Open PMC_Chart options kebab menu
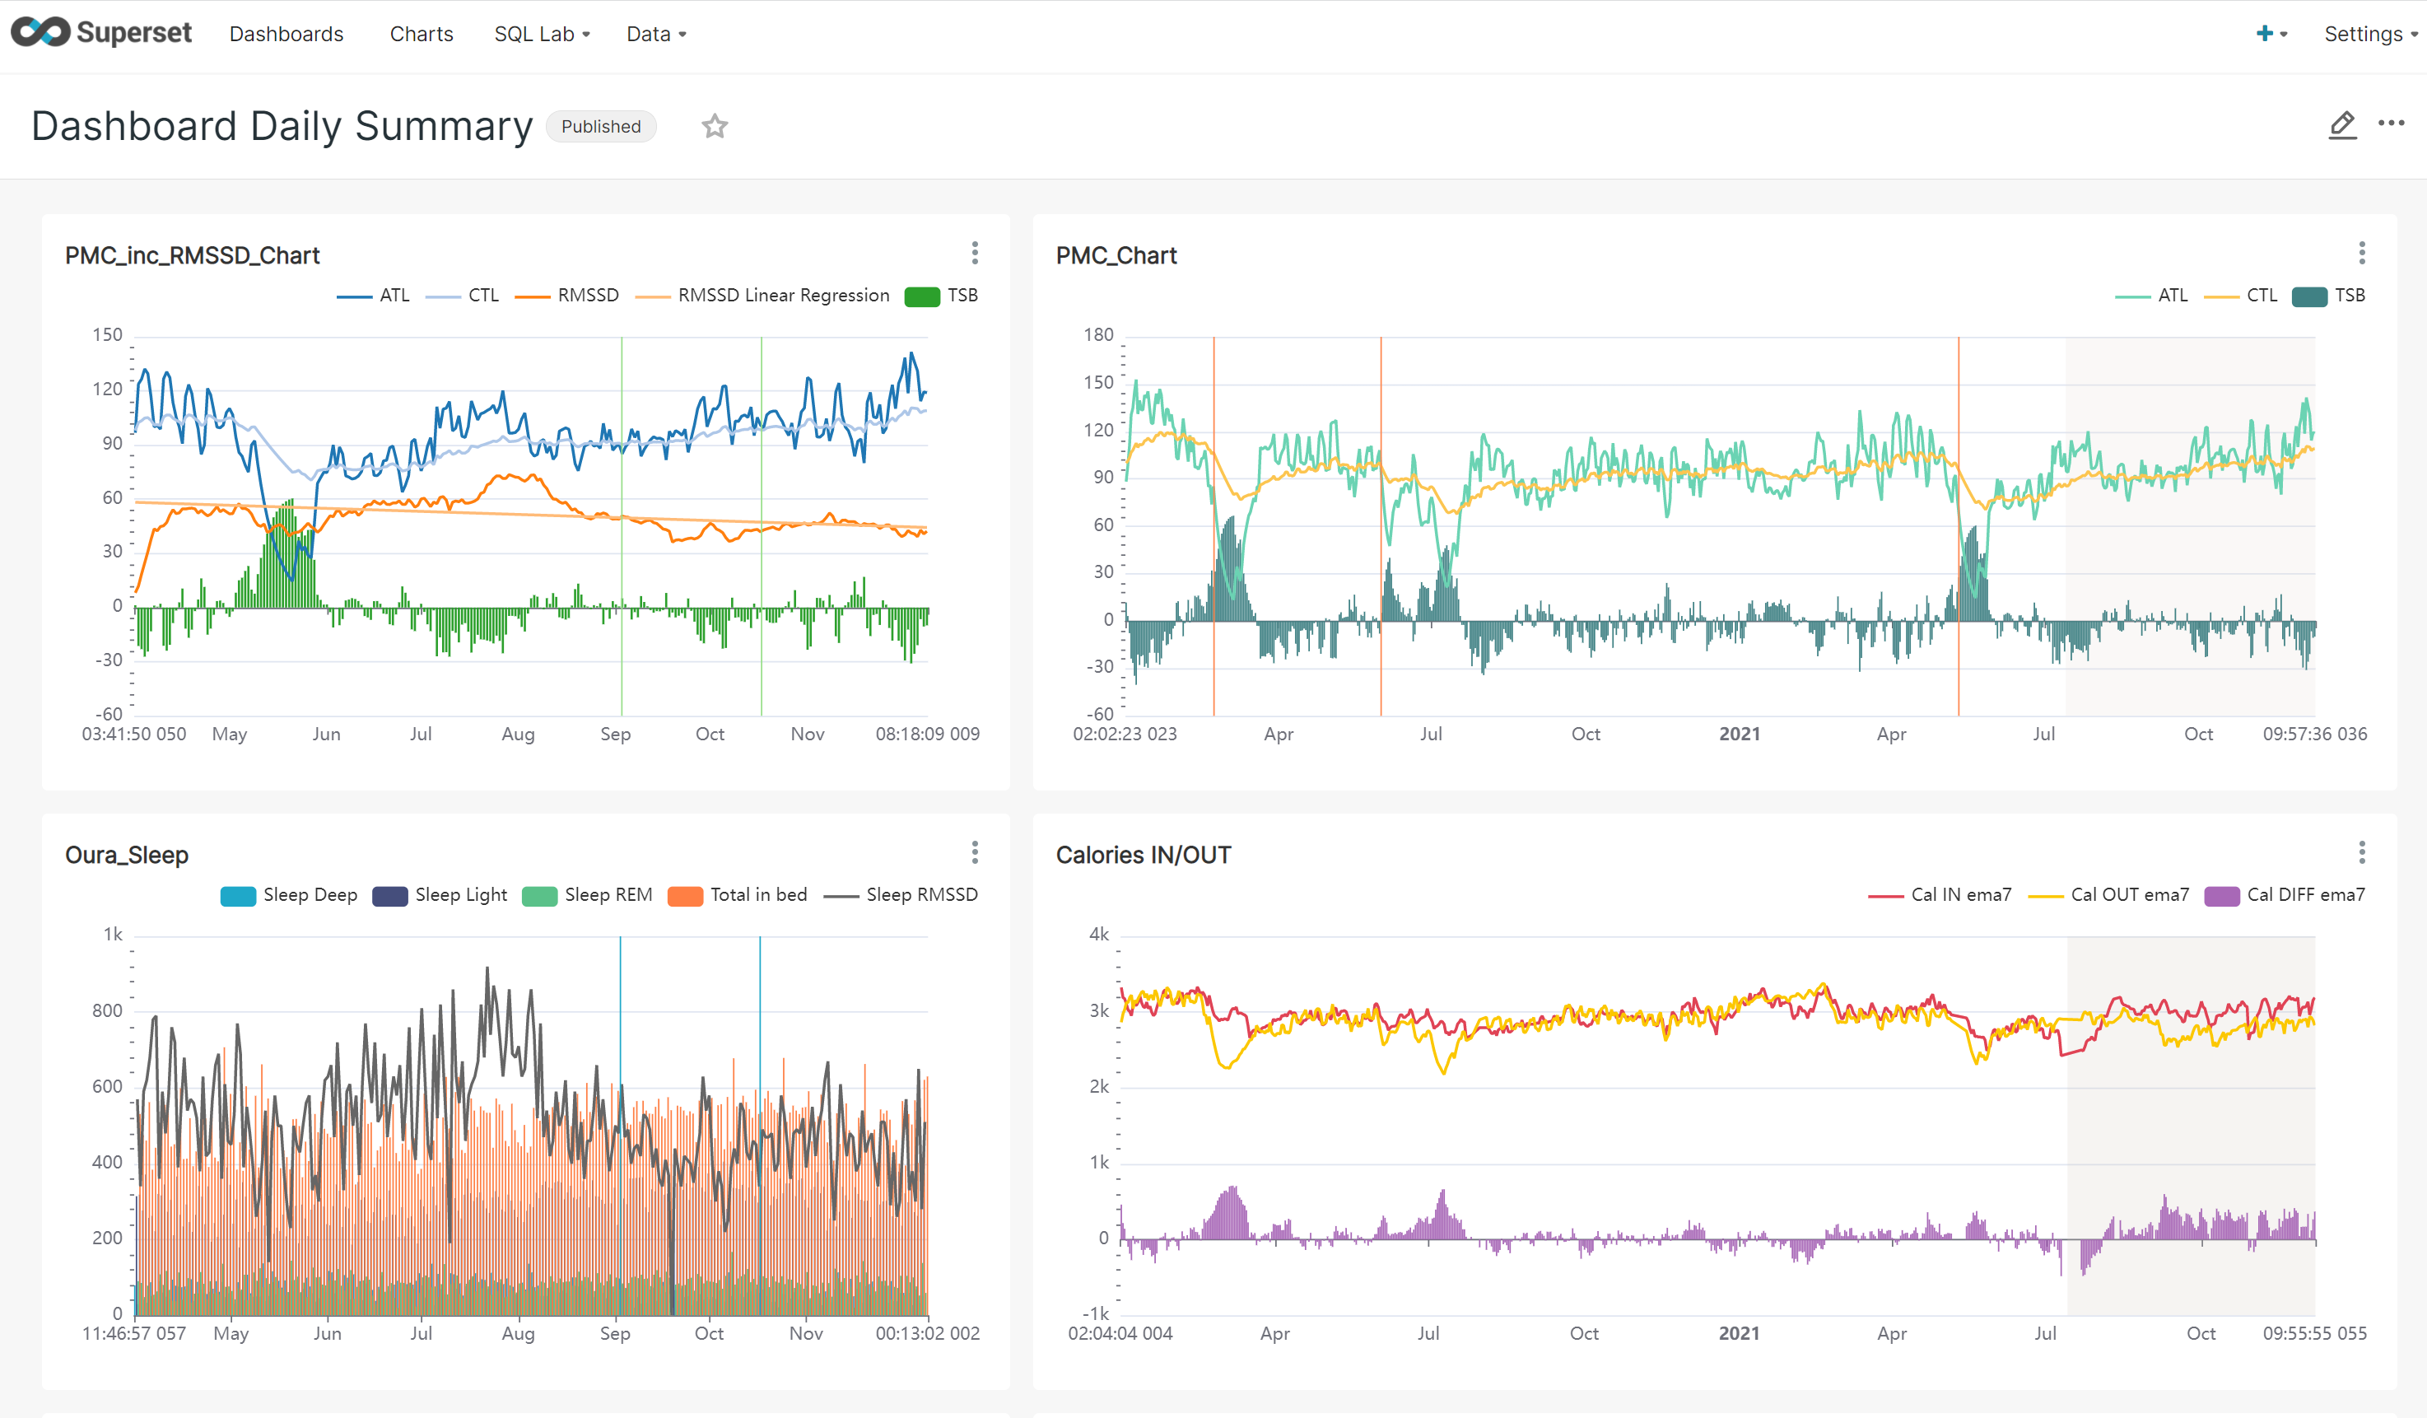 point(2361,254)
